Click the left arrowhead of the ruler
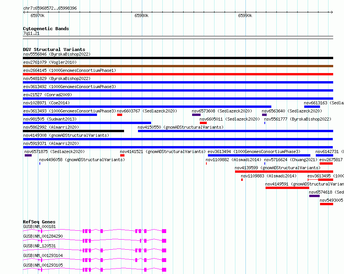Screen dimensions: 344x274 coord(24,12)
